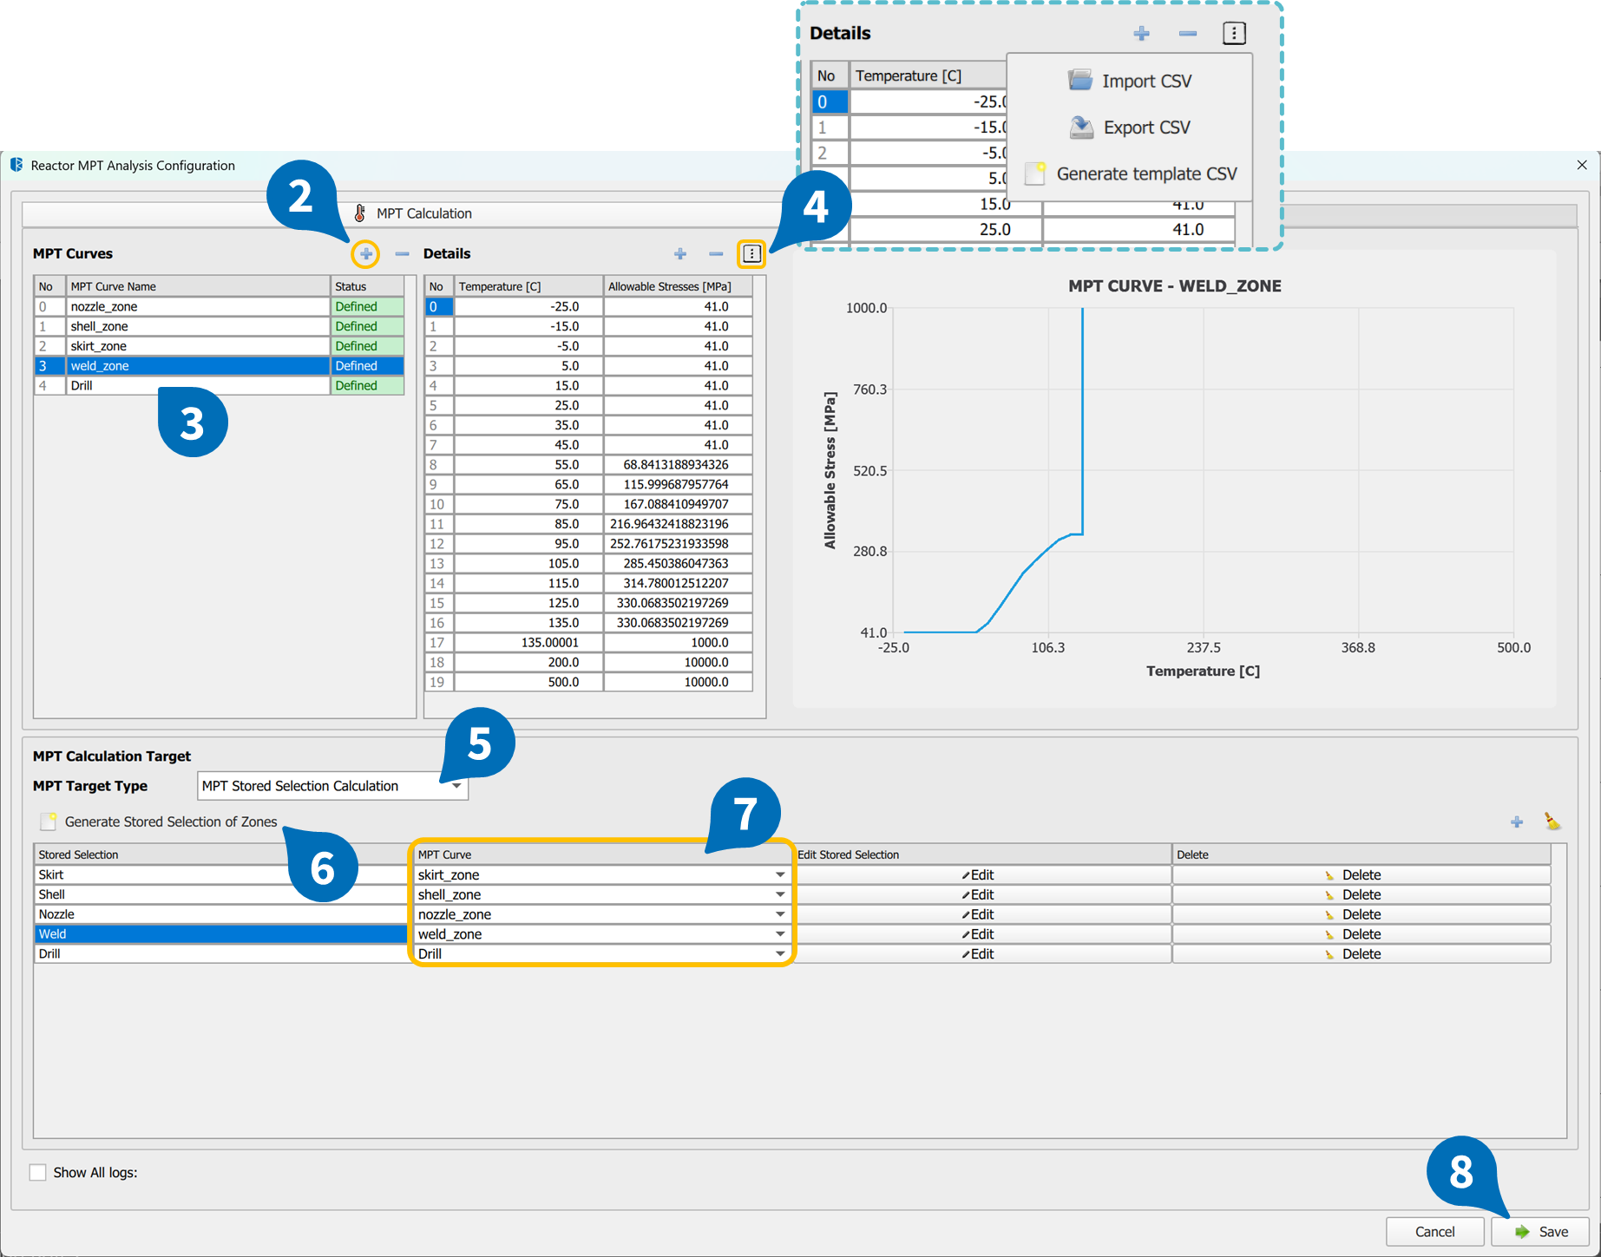This screenshot has width=1601, height=1257.
Task: Click the Skirt stored selection name cell
Action: pyautogui.click(x=220, y=875)
